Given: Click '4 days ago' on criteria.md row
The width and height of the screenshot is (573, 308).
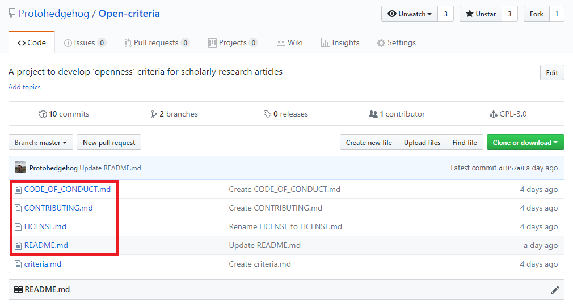Looking at the screenshot, I should click(x=538, y=264).
